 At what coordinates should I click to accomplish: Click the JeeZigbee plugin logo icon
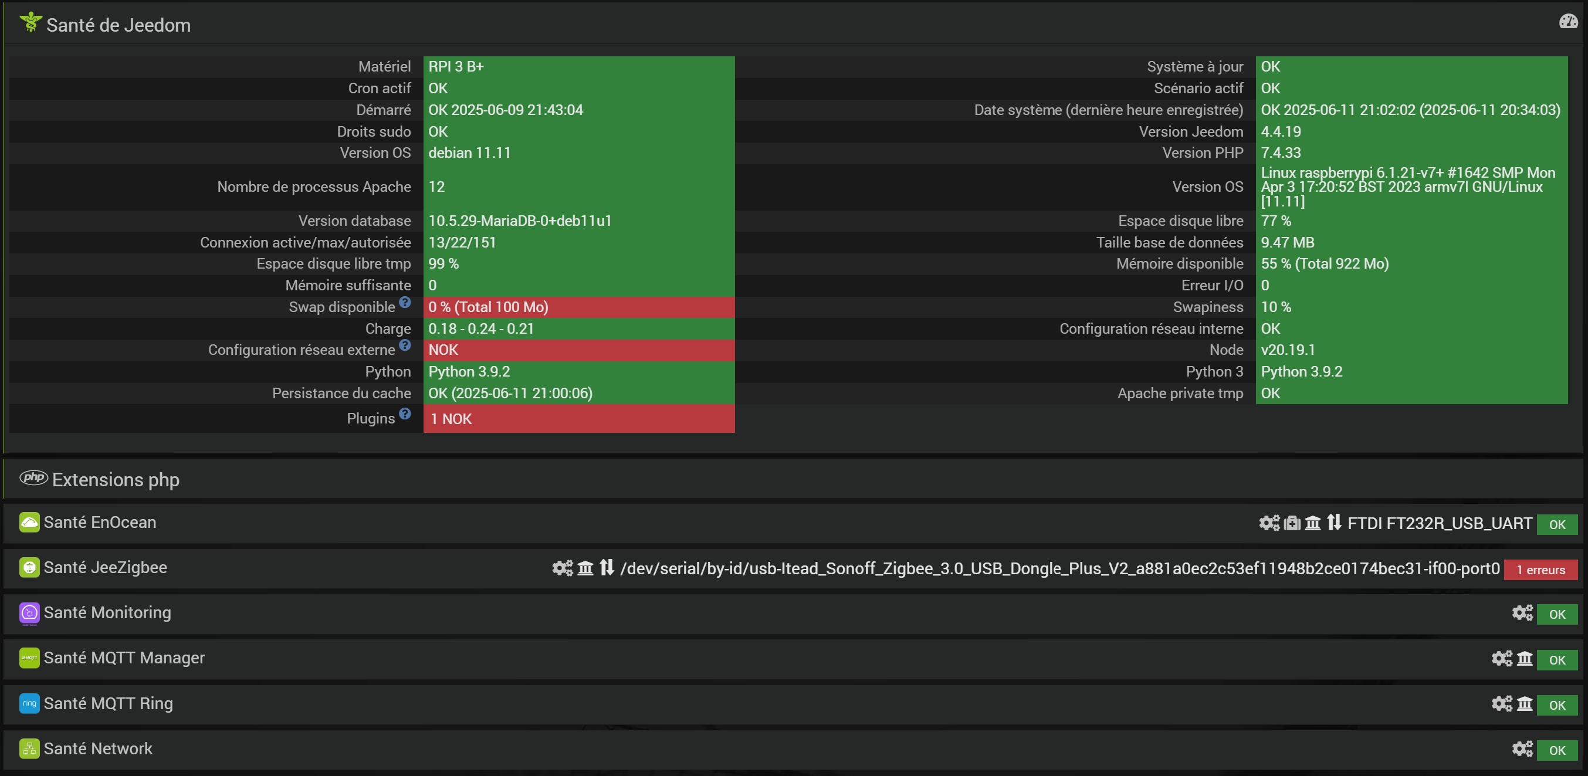[29, 567]
